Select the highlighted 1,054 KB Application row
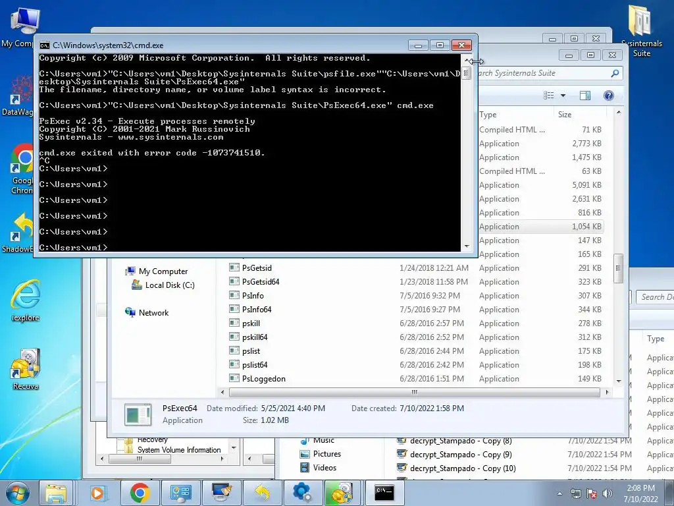The height and width of the screenshot is (506, 674). pos(541,227)
